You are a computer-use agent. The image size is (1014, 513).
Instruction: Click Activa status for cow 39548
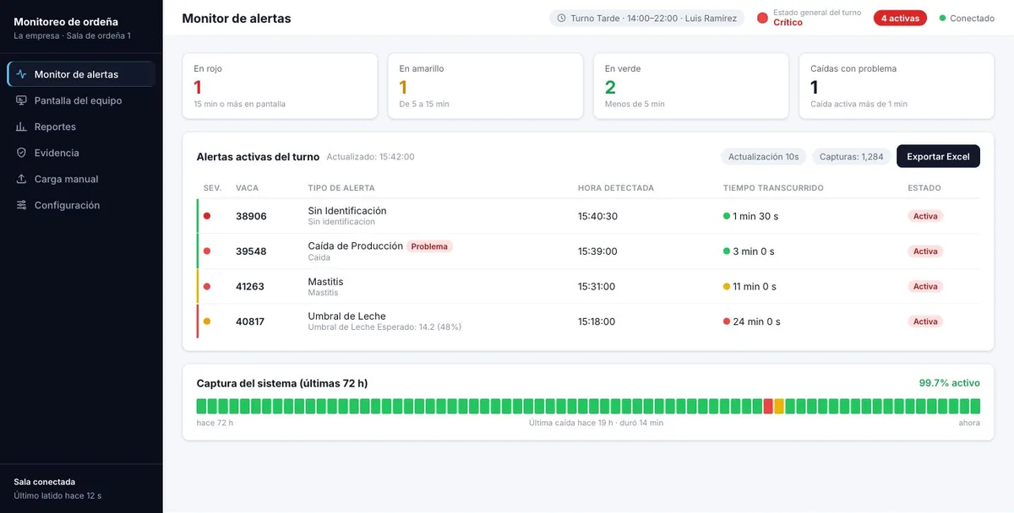pos(925,251)
